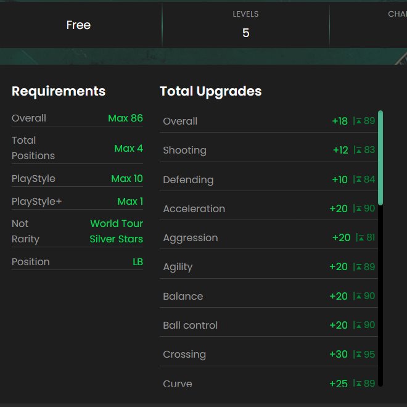This screenshot has width=407, height=407.
Task: Click the 'PlayStyle' requirement label
Action: coord(33,179)
